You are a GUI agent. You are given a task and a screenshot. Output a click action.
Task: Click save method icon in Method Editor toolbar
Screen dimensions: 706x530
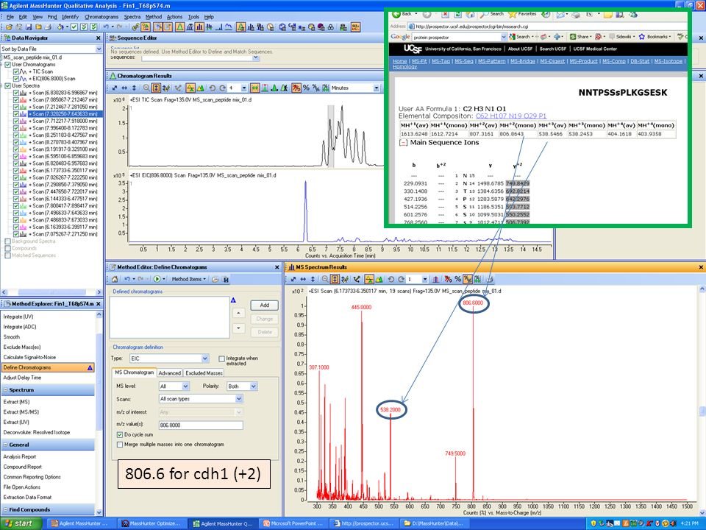(226, 280)
